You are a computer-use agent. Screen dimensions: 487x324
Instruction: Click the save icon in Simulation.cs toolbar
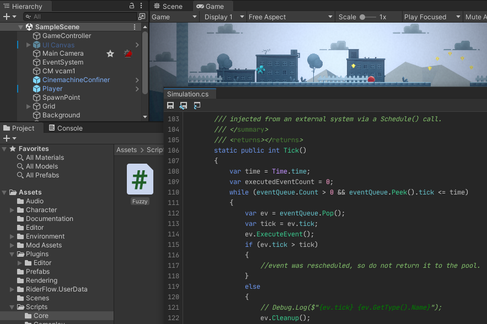click(170, 105)
